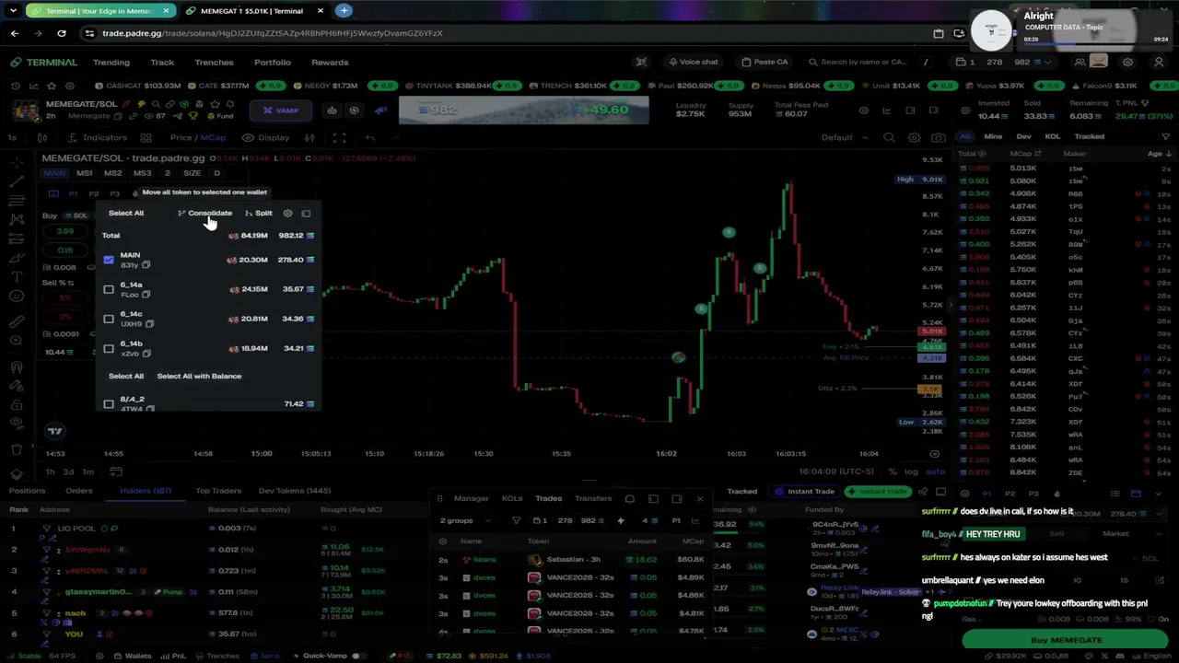Open the Indicators menu on the chart

(x=97, y=137)
